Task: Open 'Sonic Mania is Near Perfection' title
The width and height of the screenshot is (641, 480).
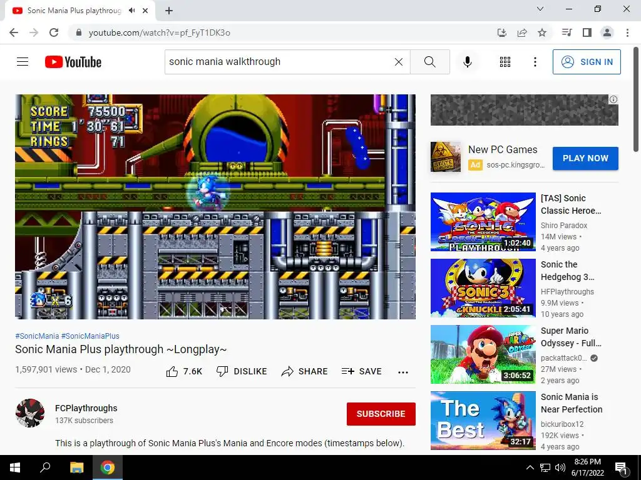Action: tap(572, 403)
